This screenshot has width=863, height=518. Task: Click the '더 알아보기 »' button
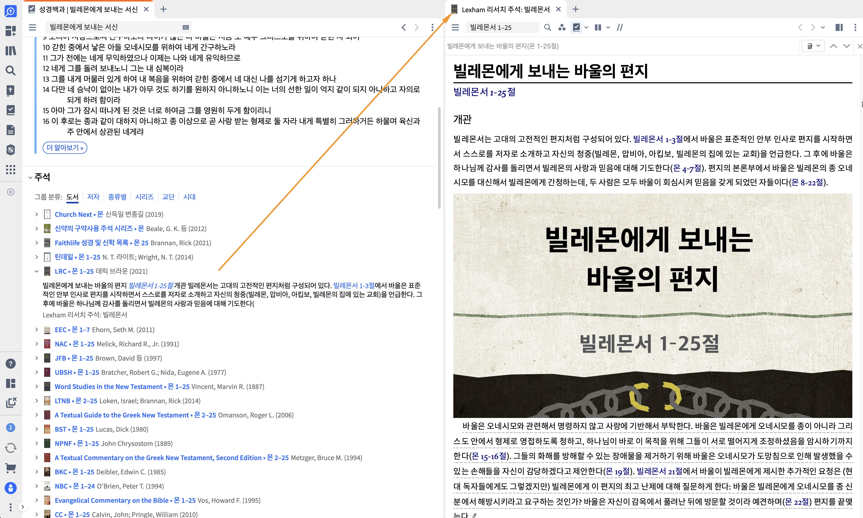pos(65,148)
